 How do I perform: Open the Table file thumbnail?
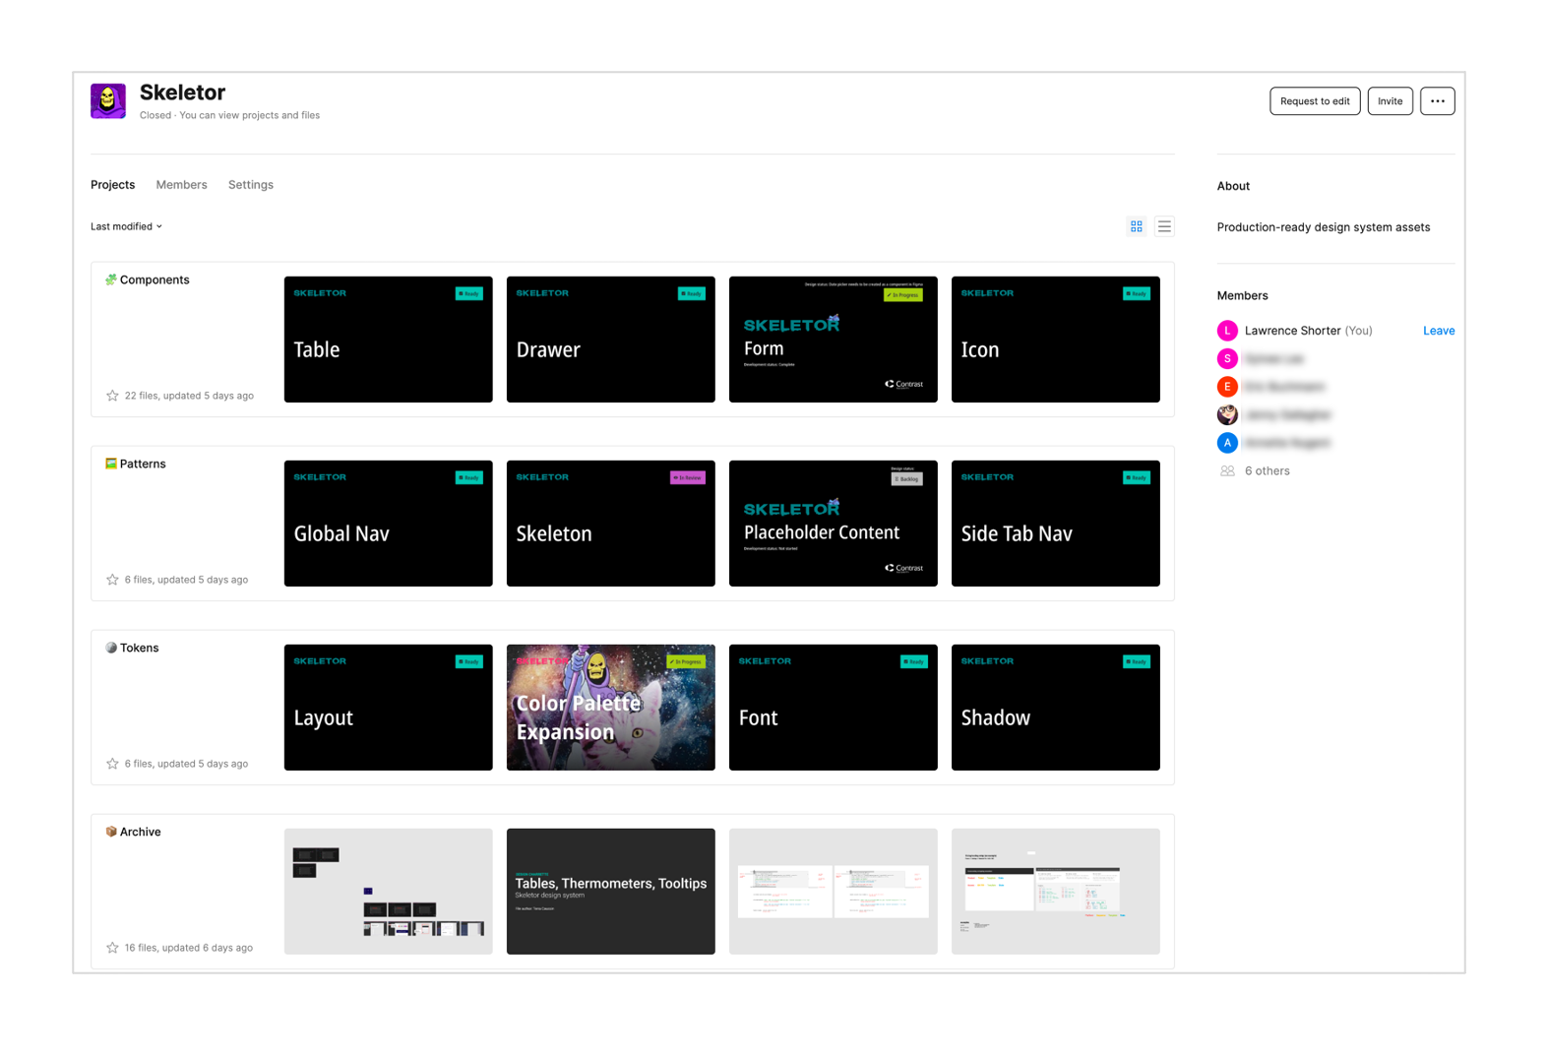coord(388,340)
